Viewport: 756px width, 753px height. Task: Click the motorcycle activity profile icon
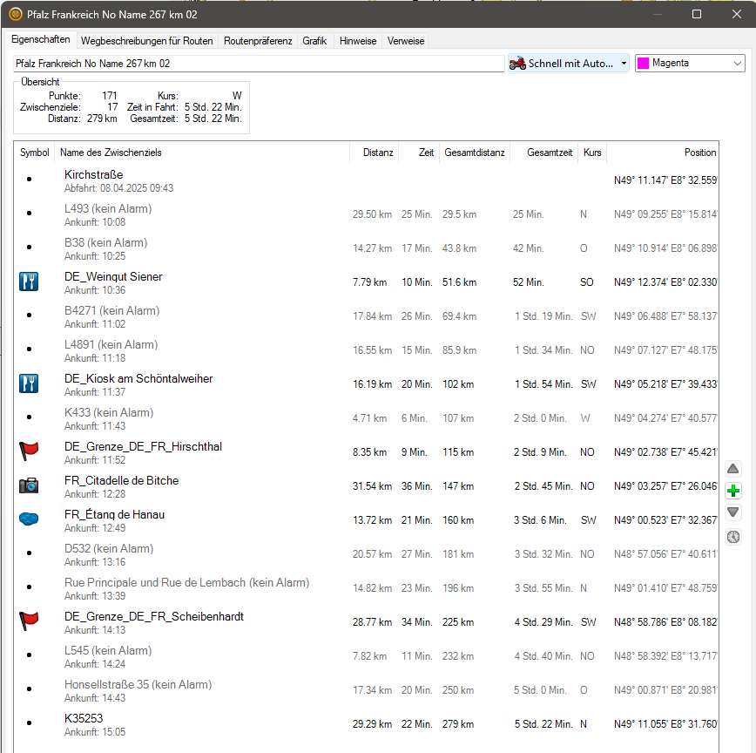[x=517, y=64]
